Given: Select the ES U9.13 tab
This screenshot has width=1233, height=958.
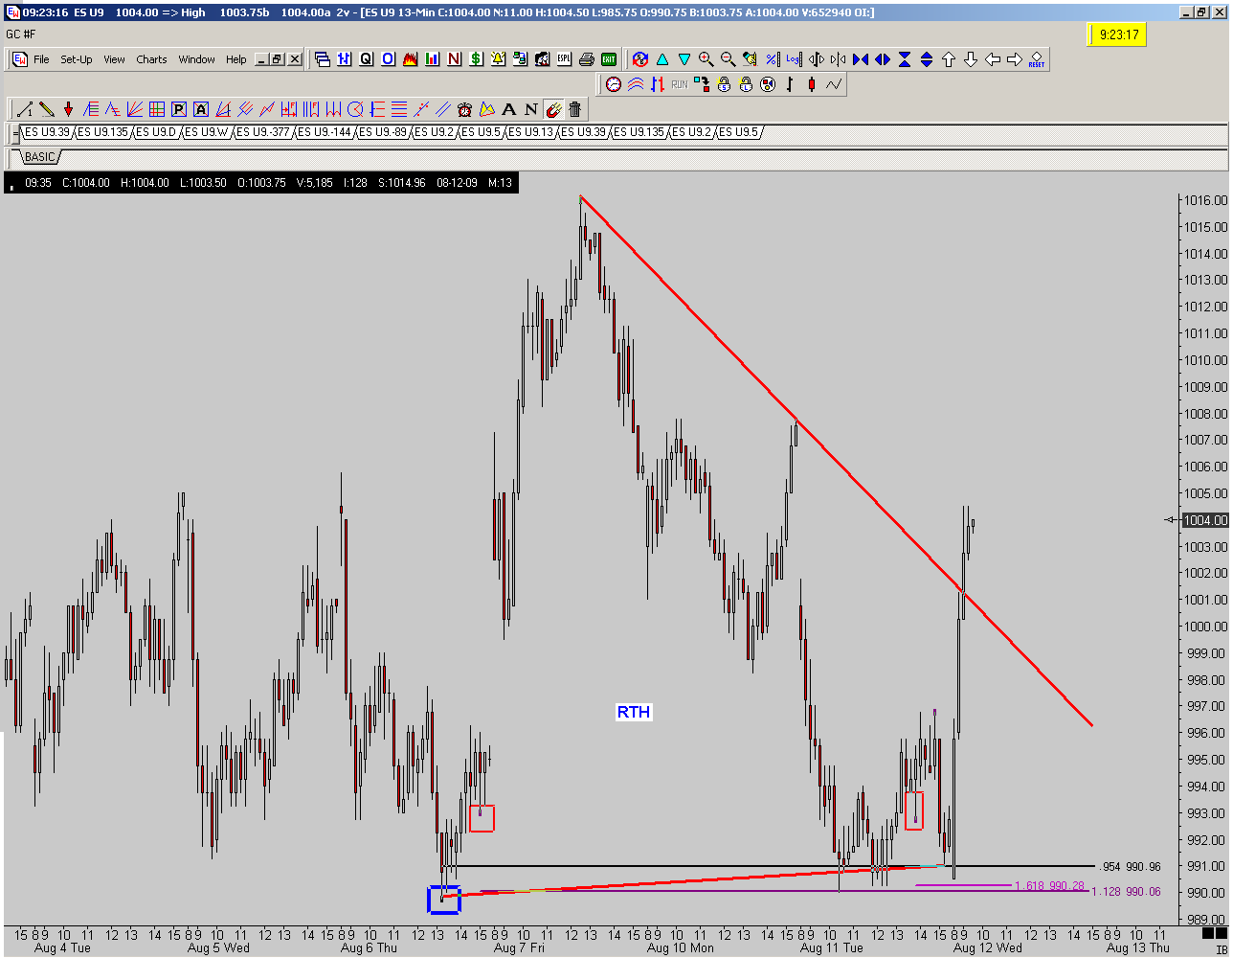Looking at the screenshot, I should [x=531, y=132].
